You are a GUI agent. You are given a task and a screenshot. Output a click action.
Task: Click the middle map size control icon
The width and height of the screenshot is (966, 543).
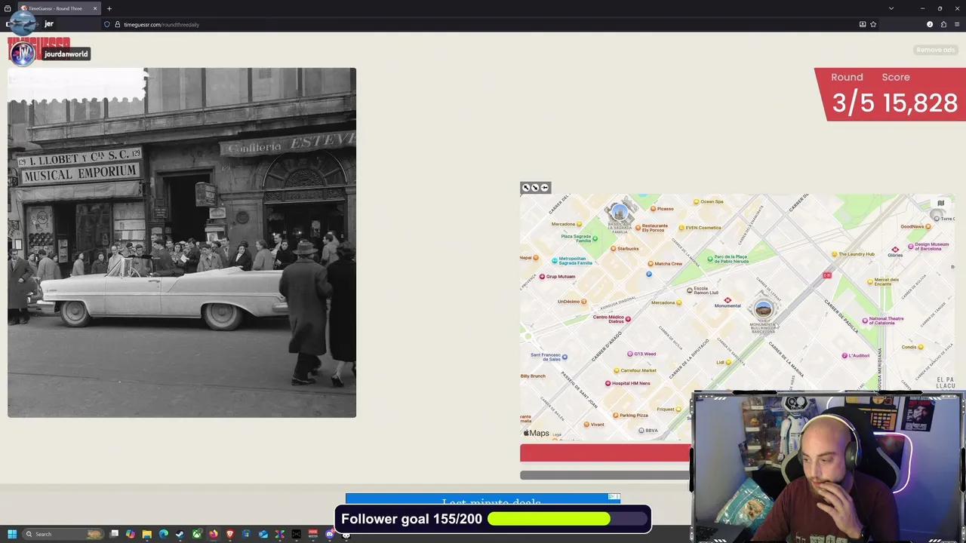point(535,188)
